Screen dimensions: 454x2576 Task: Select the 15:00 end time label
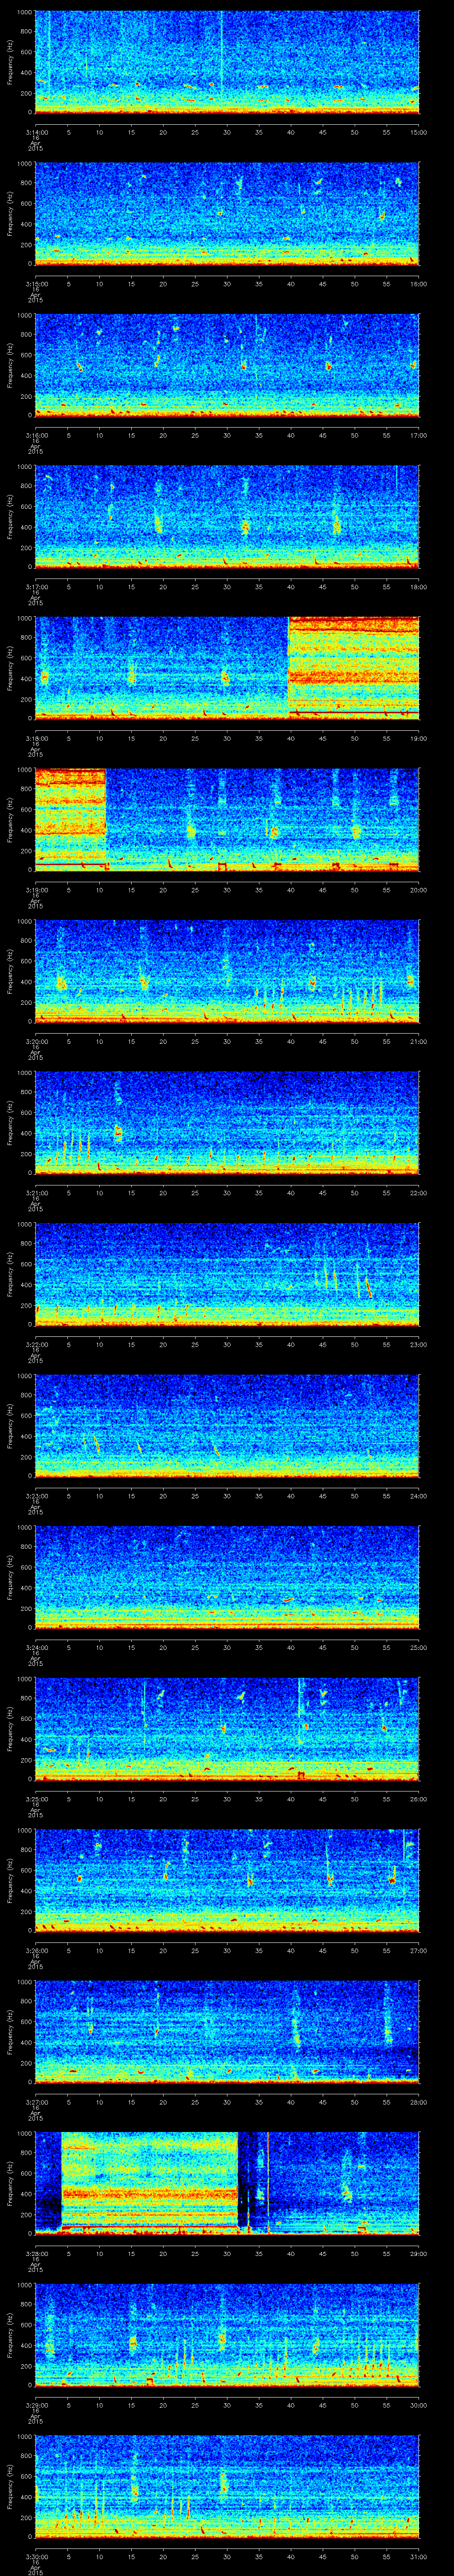pos(418,131)
